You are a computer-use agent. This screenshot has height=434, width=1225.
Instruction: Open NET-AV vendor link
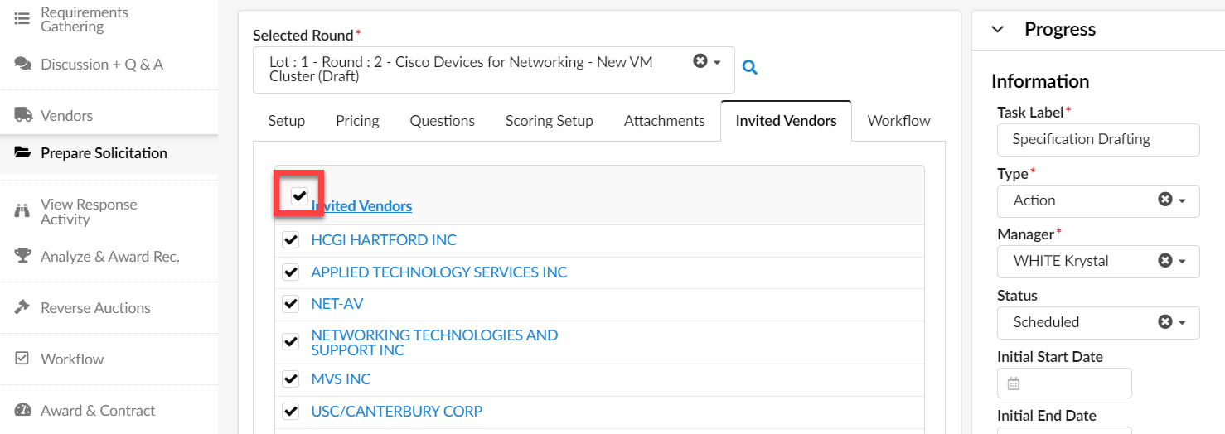337,304
